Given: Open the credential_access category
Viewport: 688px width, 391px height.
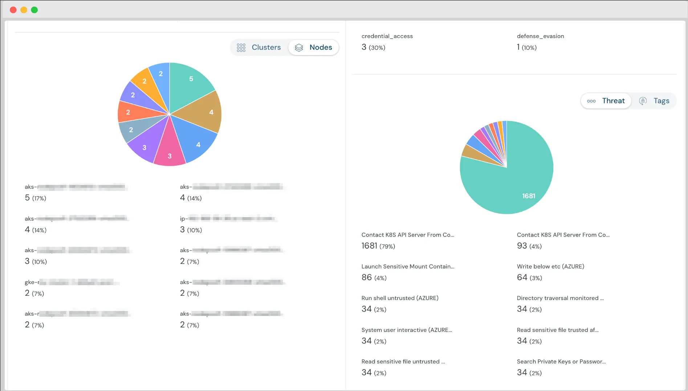Looking at the screenshot, I should click(x=387, y=36).
